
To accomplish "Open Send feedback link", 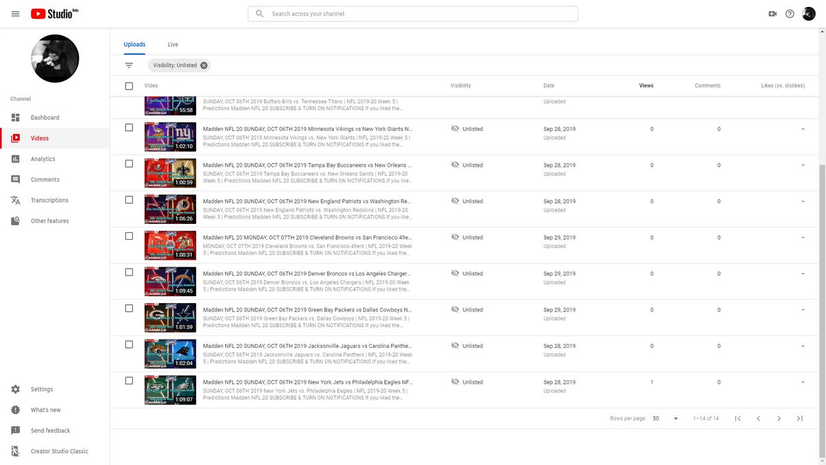I will pyautogui.click(x=50, y=431).
